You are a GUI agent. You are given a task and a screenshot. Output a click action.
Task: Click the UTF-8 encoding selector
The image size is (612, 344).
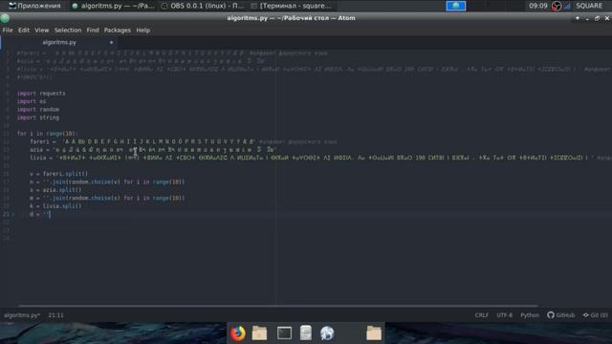(504, 315)
